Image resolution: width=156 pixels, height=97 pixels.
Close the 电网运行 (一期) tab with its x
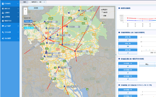[44, 2]
